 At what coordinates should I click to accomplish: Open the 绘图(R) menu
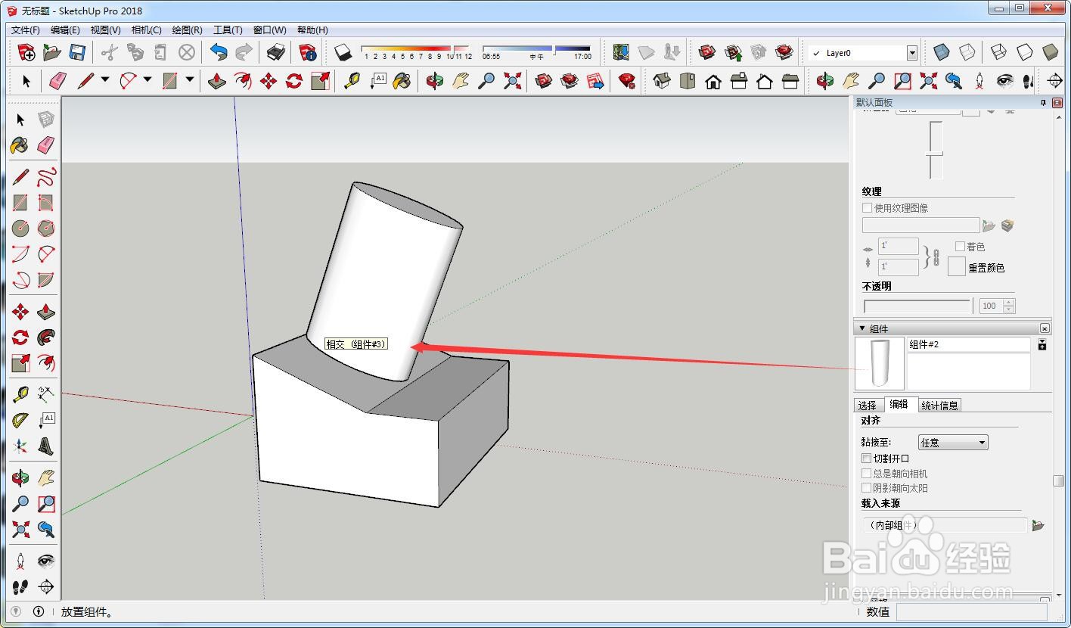187,30
